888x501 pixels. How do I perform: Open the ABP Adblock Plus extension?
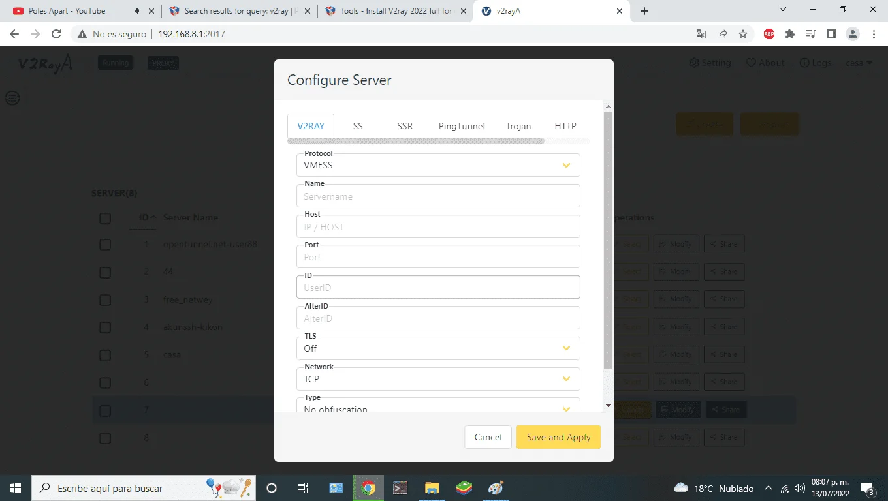[x=769, y=34]
